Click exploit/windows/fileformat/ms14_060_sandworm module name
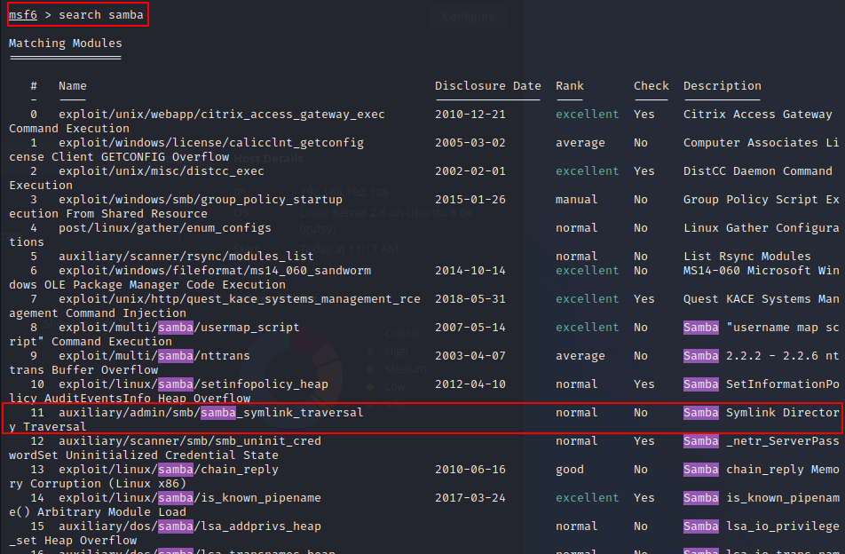 pyautogui.click(x=215, y=271)
